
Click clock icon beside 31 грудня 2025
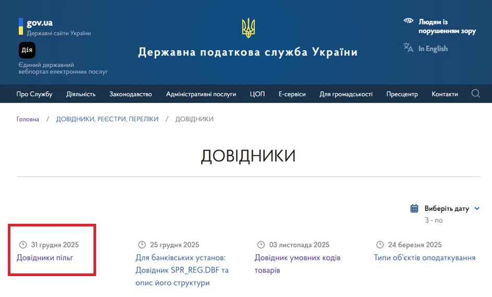point(23,245)
